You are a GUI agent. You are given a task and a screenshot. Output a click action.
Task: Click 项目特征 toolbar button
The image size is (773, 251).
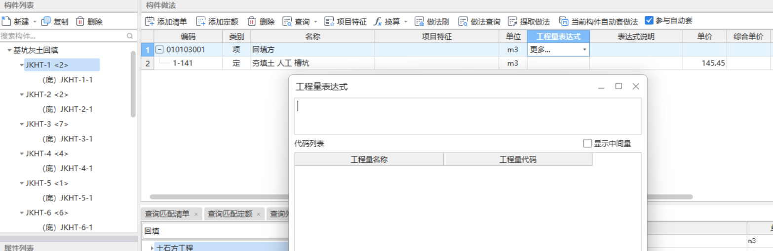point(346,22)
